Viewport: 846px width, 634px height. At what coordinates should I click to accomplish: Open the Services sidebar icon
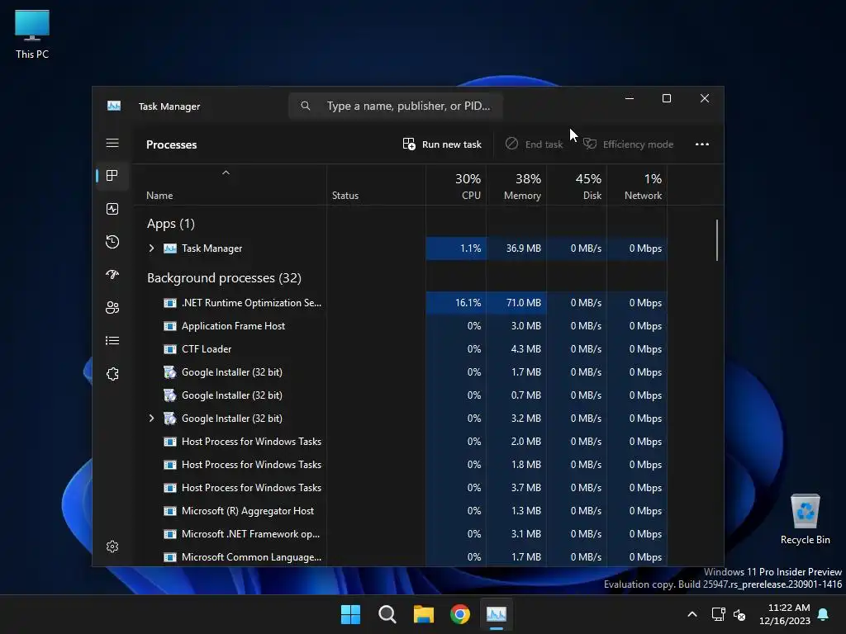[x=112, y=374]
